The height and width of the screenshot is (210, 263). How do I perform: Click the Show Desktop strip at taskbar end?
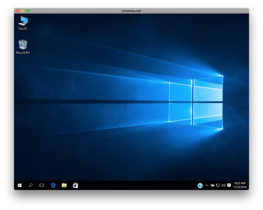[248, 185]
